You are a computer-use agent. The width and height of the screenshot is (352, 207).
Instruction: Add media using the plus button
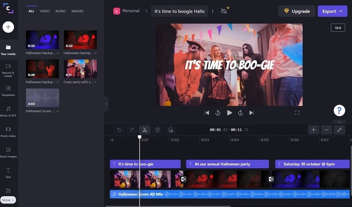[x=8, y=27]
